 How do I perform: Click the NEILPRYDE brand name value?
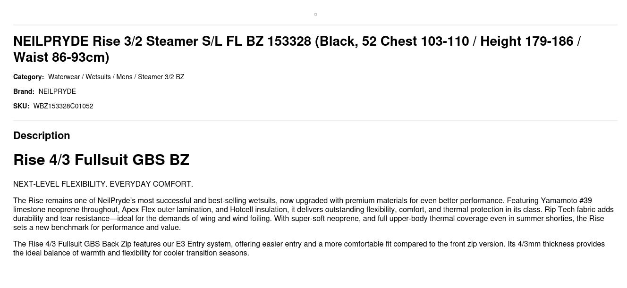pos(57,91)
